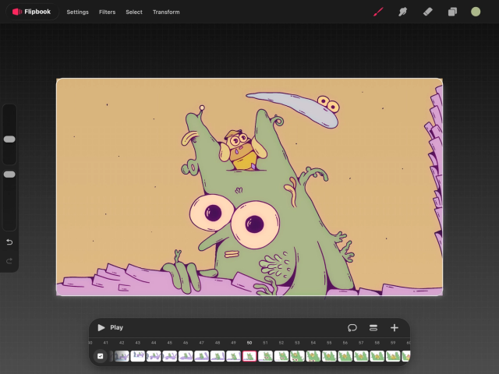Select frame 54 thumbnail

[x=313, y=356]
